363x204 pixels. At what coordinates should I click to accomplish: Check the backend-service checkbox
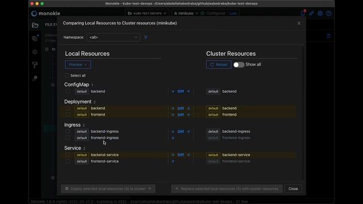(67, 155)
